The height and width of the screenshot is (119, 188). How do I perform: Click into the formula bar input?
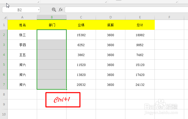click(126, 10)
